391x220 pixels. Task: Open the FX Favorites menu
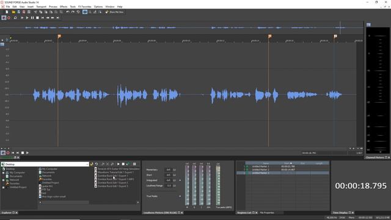point(85,7)
